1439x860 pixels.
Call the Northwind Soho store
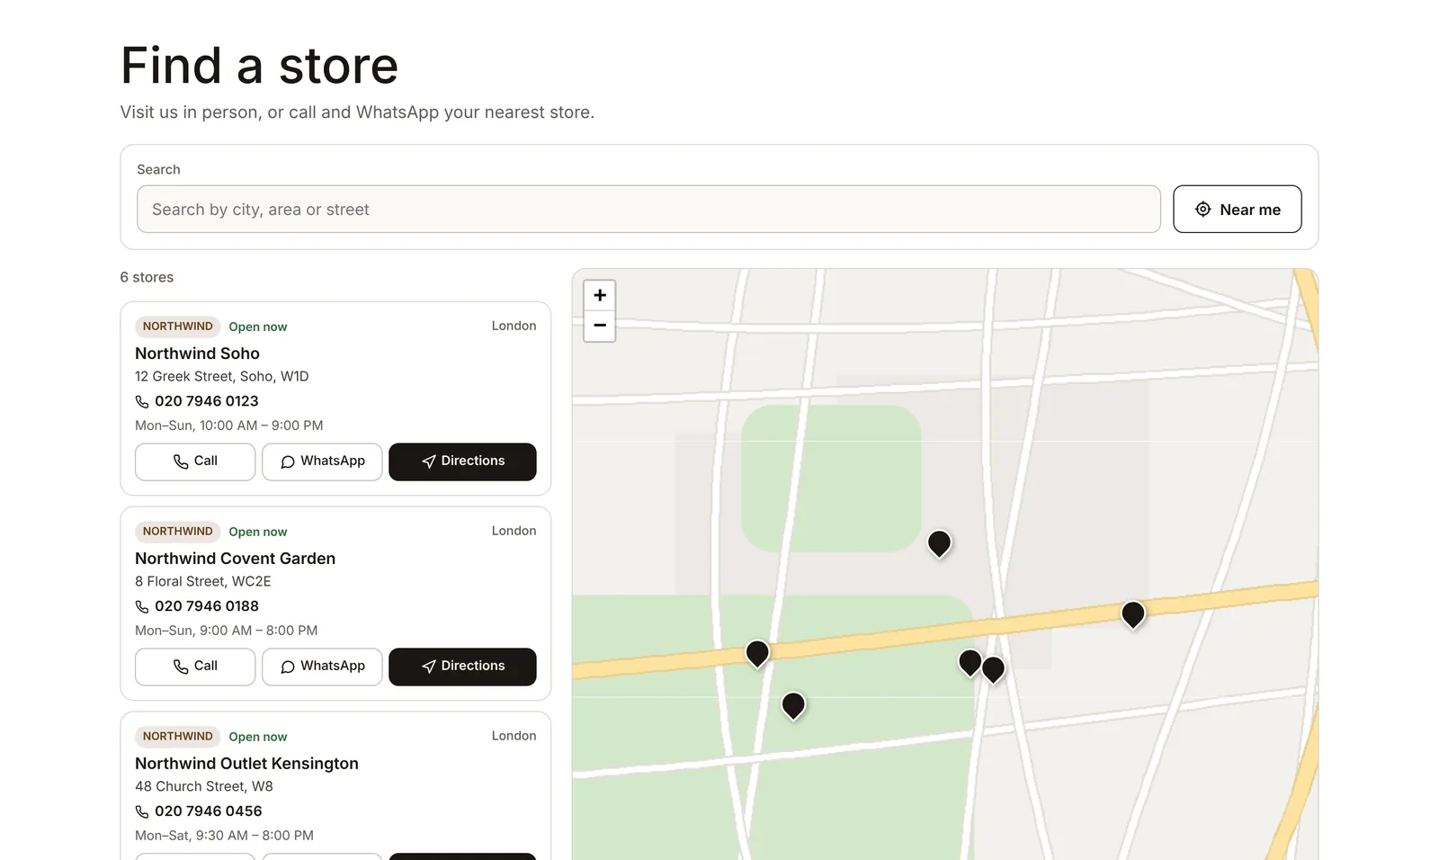pyautogui.click(x=195, y=461)
